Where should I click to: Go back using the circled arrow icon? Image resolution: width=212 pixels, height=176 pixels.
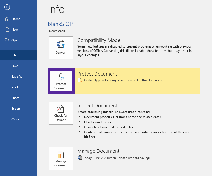point(7,7)
